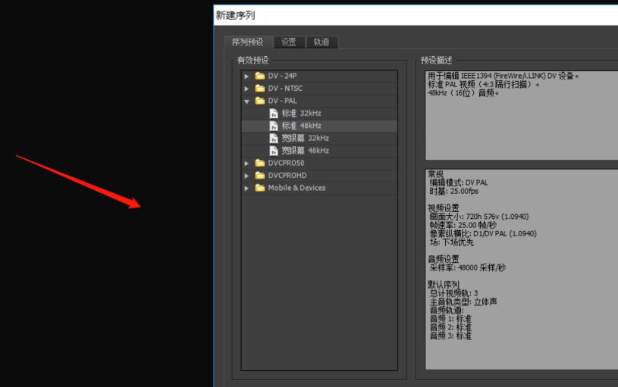The height and width of the screenshot is (387, 618).
Task: Expand the Mobile & Devices folder arrow
Action: pyautogui.click(x=246, y=188)
